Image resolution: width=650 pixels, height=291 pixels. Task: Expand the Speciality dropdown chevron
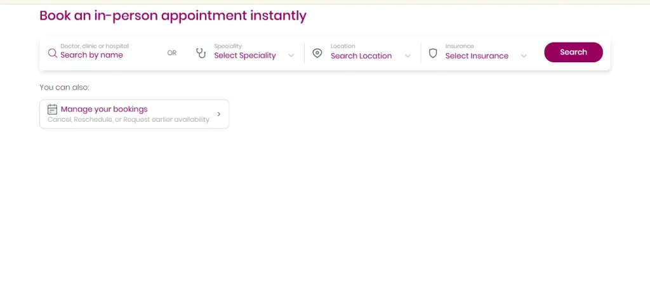point(291,56)
